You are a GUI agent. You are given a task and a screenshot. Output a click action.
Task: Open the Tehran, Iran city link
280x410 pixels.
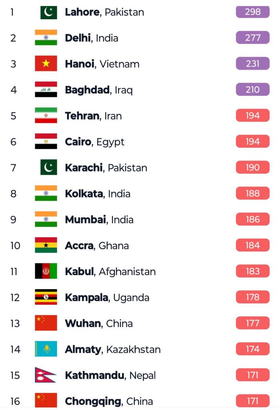click(x=93, y=116)
